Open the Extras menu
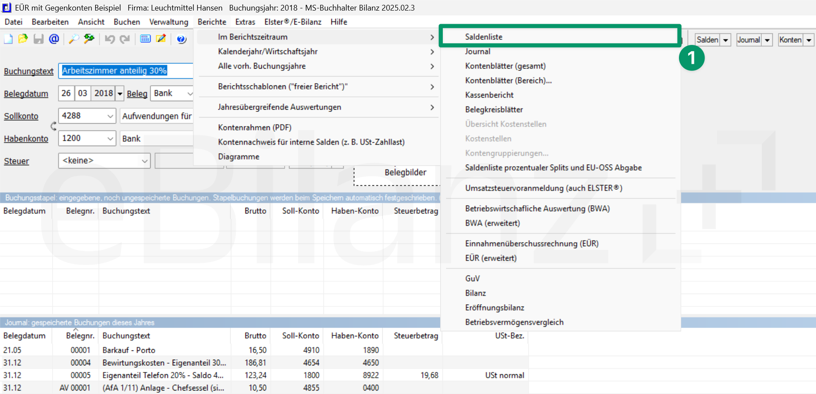 tap(245, 22)
